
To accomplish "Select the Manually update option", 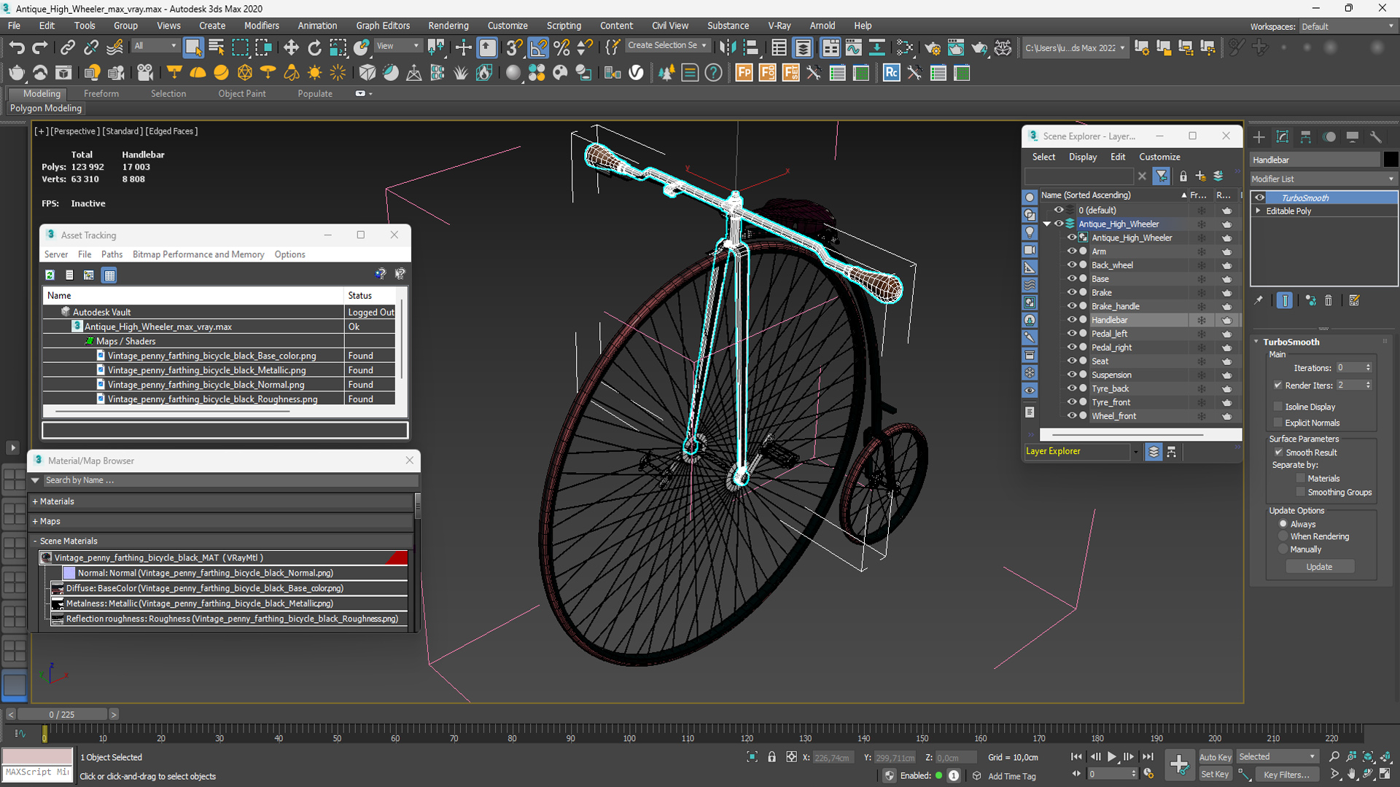I will [x=1283, y=549].
